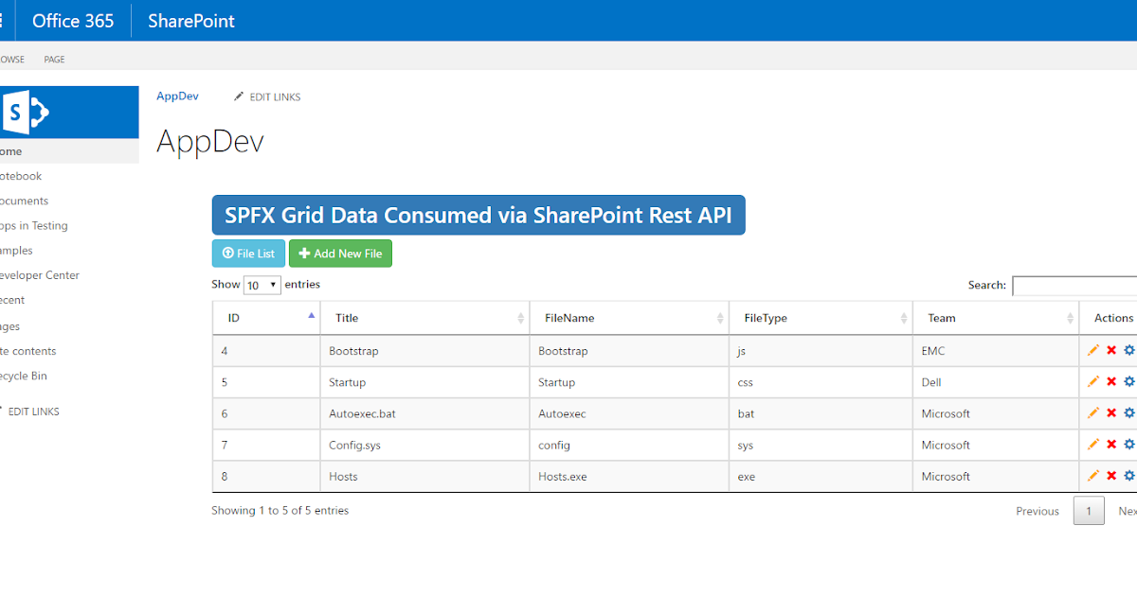Click the Add New File button

[x=340, y=253]
